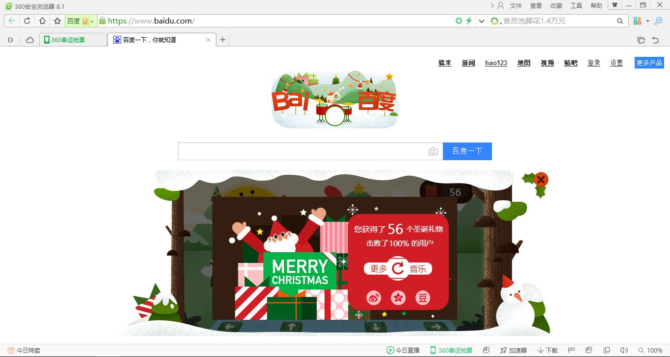This screenshot has width=670, height=357.
Task: Open the 视频 link
Action: (x=547, y=63)
